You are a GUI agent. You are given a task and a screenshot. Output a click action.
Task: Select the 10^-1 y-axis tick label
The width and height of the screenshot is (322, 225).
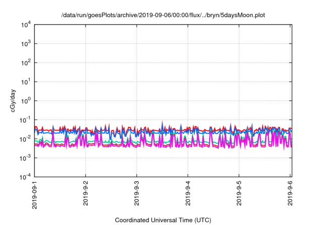click(25, 120)
